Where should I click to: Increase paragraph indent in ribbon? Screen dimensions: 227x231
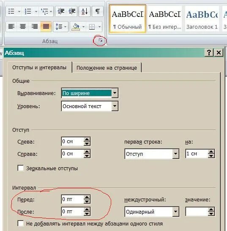(x=72, y=11)
